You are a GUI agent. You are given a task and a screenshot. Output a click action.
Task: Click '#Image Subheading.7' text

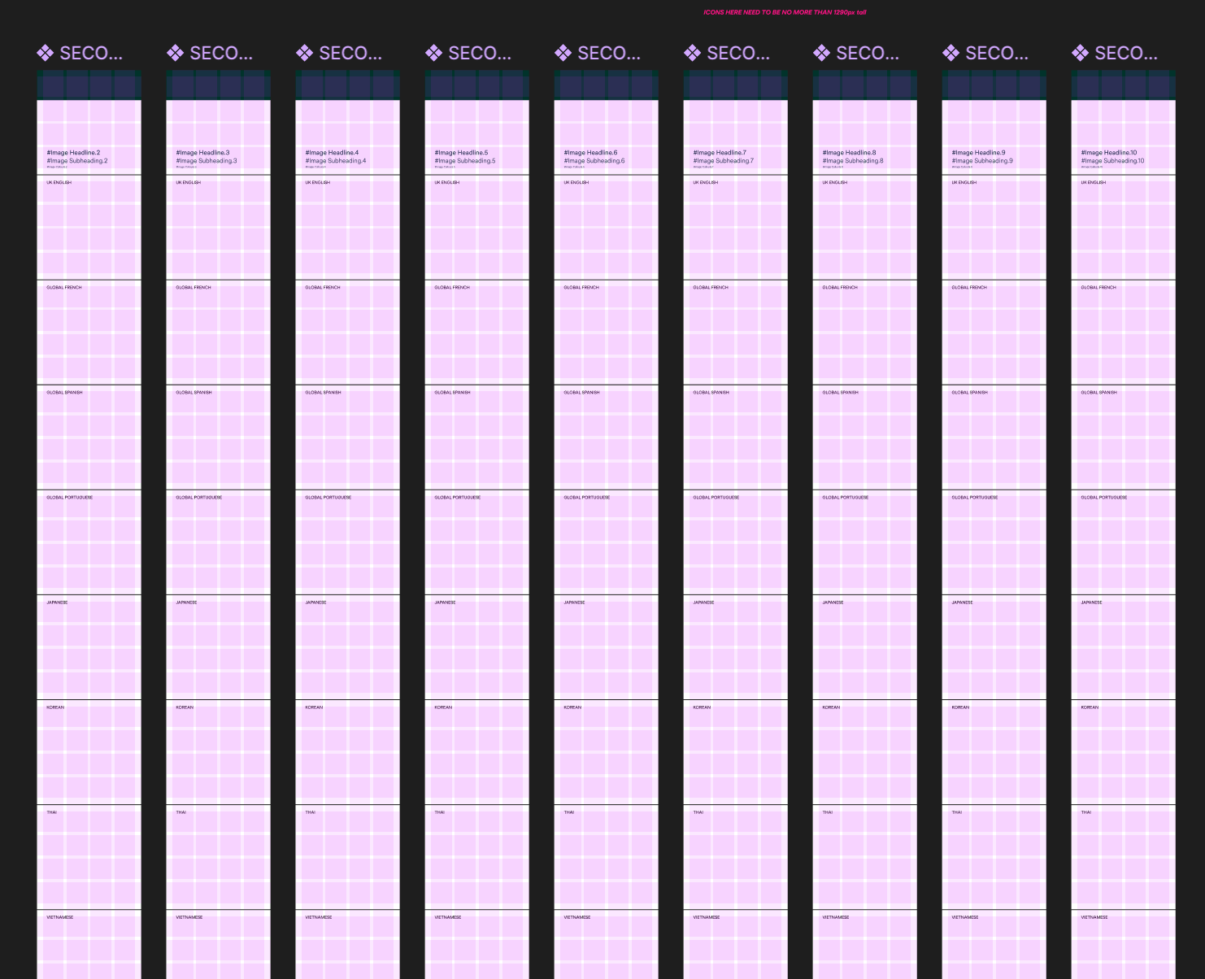coord(724,161)
